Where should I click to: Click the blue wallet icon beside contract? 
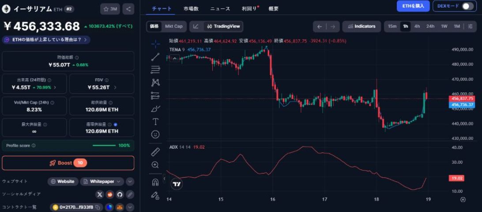pos(109,207)
